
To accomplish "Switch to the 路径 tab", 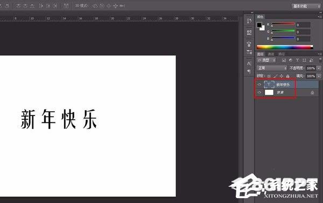I will click(282, 54).
